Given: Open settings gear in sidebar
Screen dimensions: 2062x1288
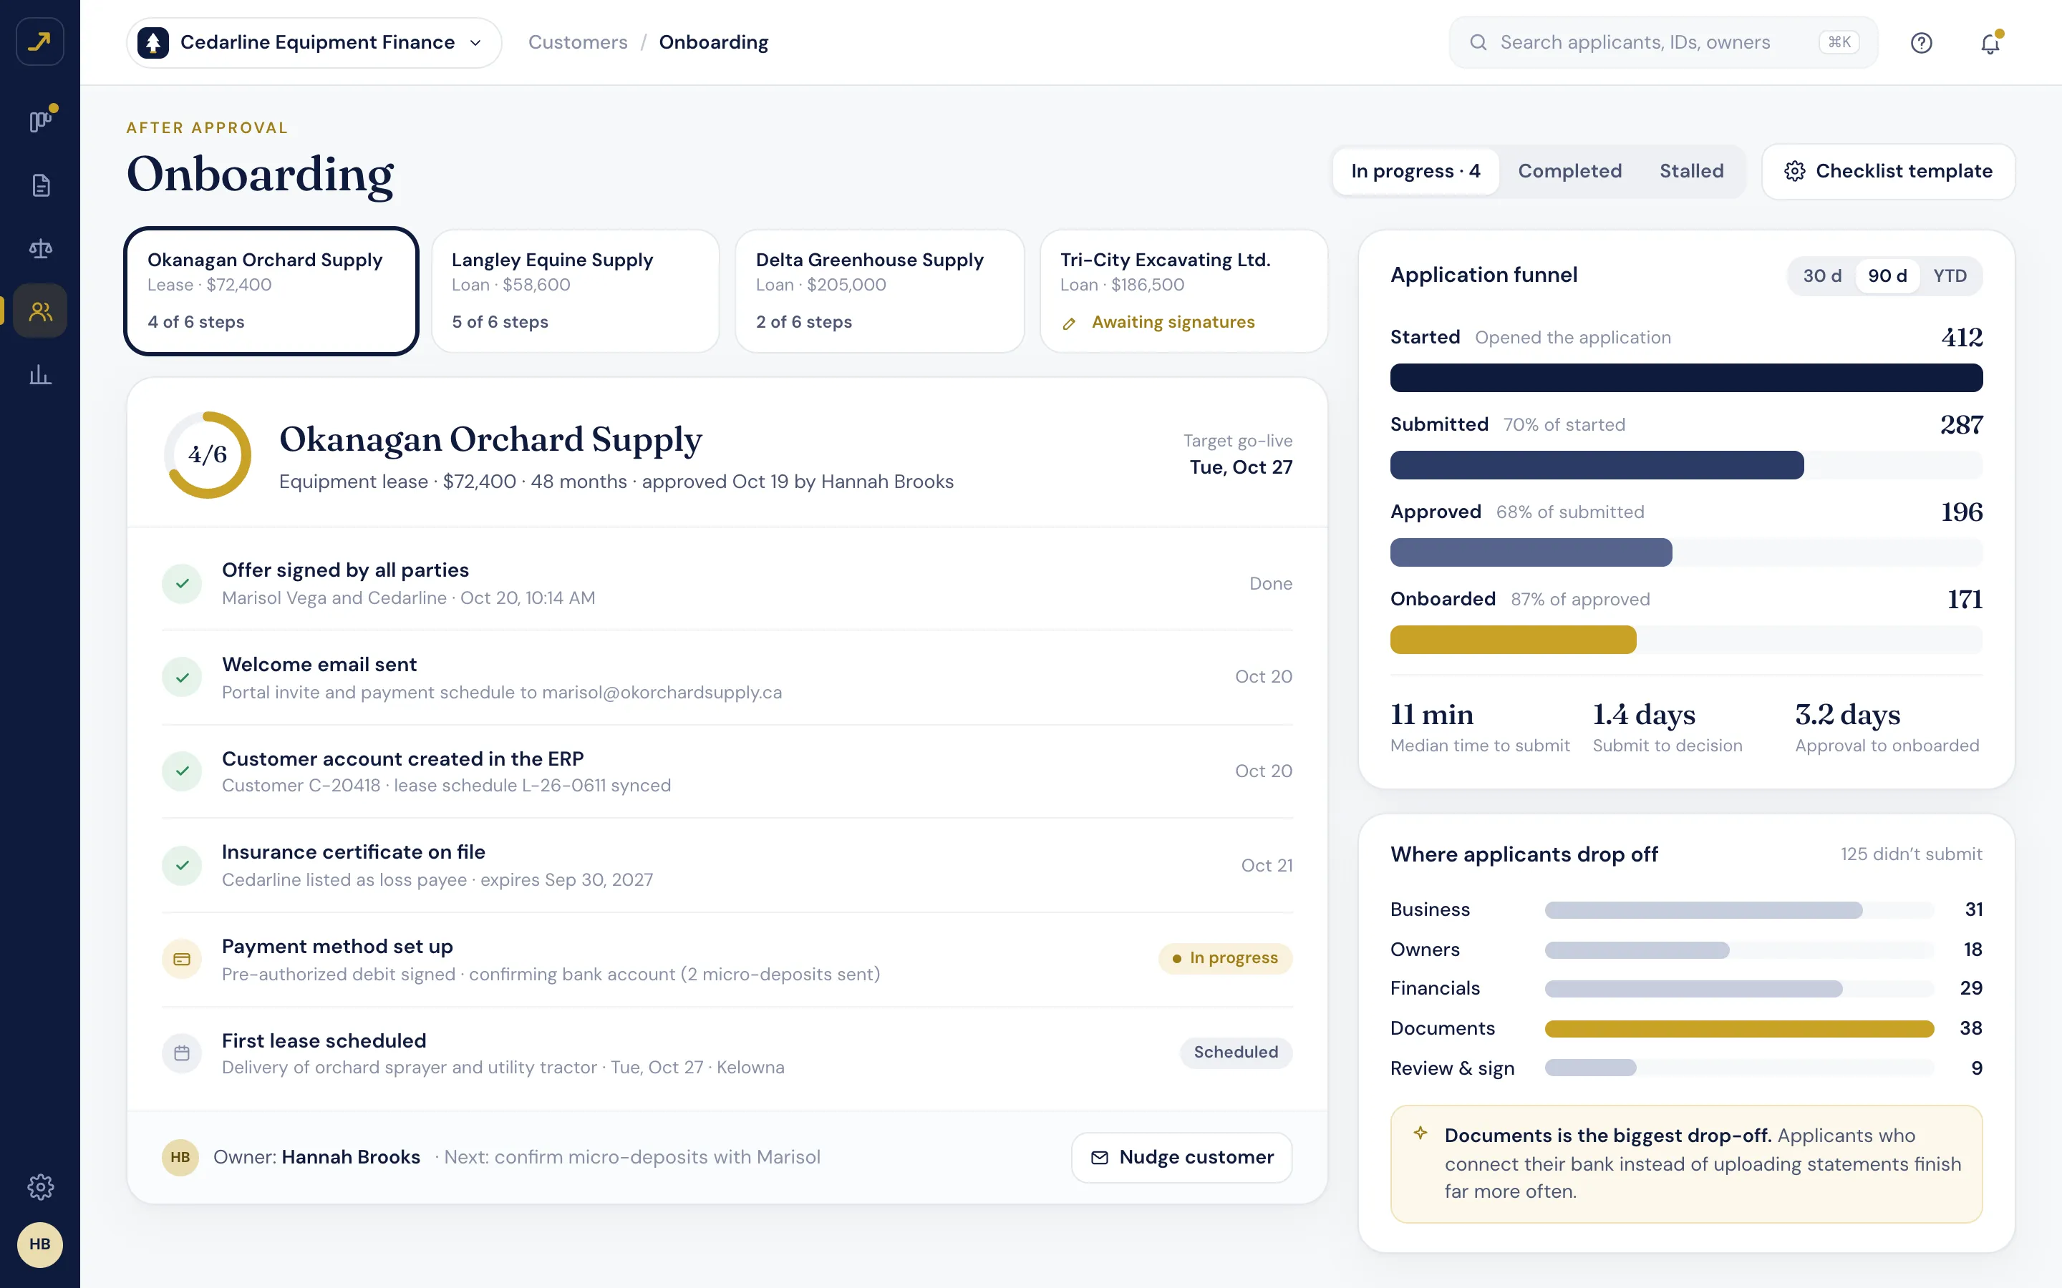Looking at the screenshot, I should click(x=40, y=1186).
